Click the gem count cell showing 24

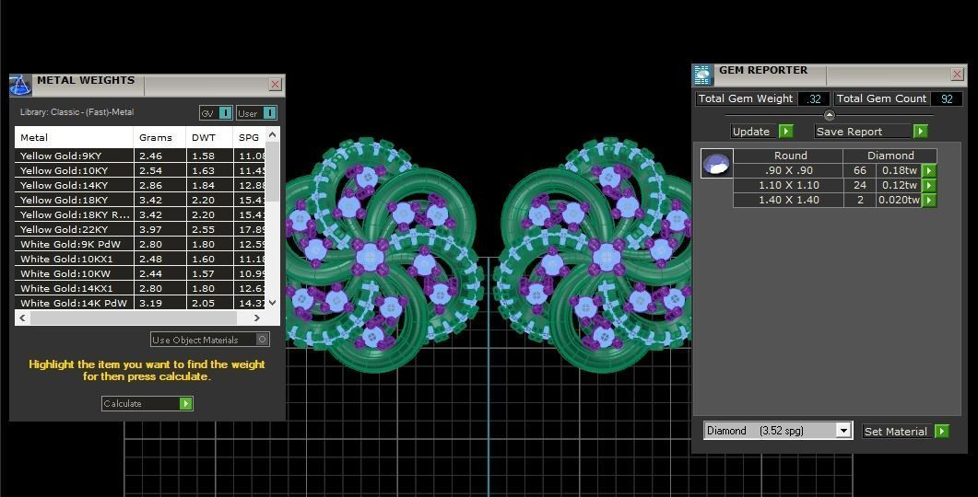point(859,185)
